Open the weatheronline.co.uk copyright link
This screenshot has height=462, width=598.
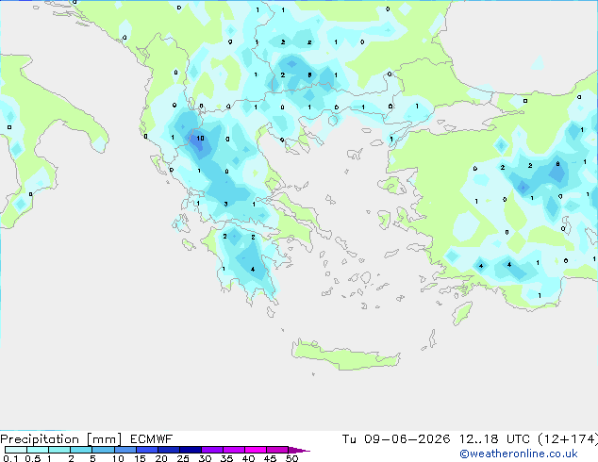[x=518, y=454]
